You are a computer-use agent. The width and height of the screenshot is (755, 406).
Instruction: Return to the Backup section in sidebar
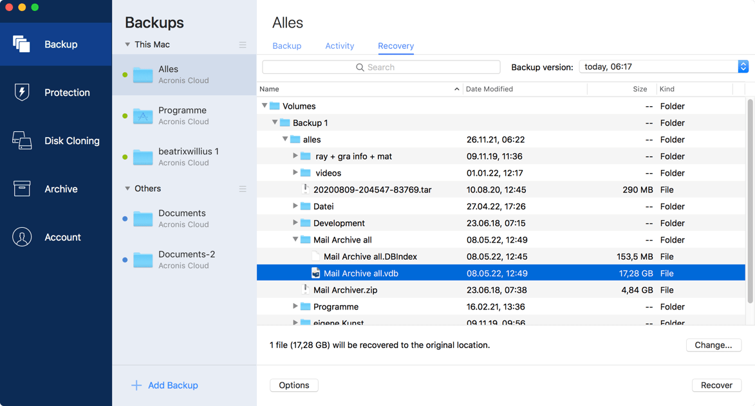pos(56,44)
